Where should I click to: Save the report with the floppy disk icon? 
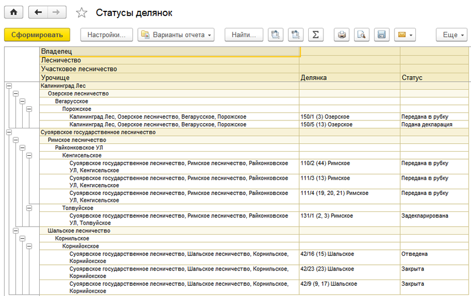pyautogui.click(x=381, y=35)
